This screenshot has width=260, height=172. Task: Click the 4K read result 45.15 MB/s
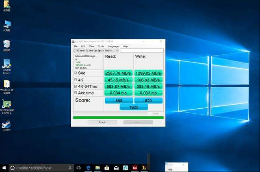118,80
